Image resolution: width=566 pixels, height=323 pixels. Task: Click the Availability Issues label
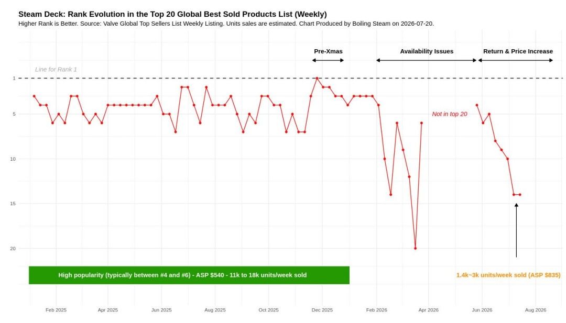point(427,51)
